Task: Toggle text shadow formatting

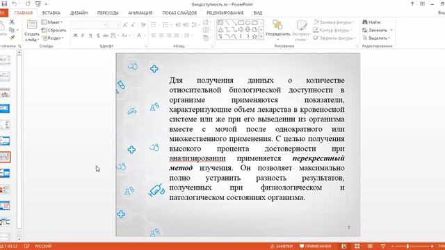Action: point(98,35)
